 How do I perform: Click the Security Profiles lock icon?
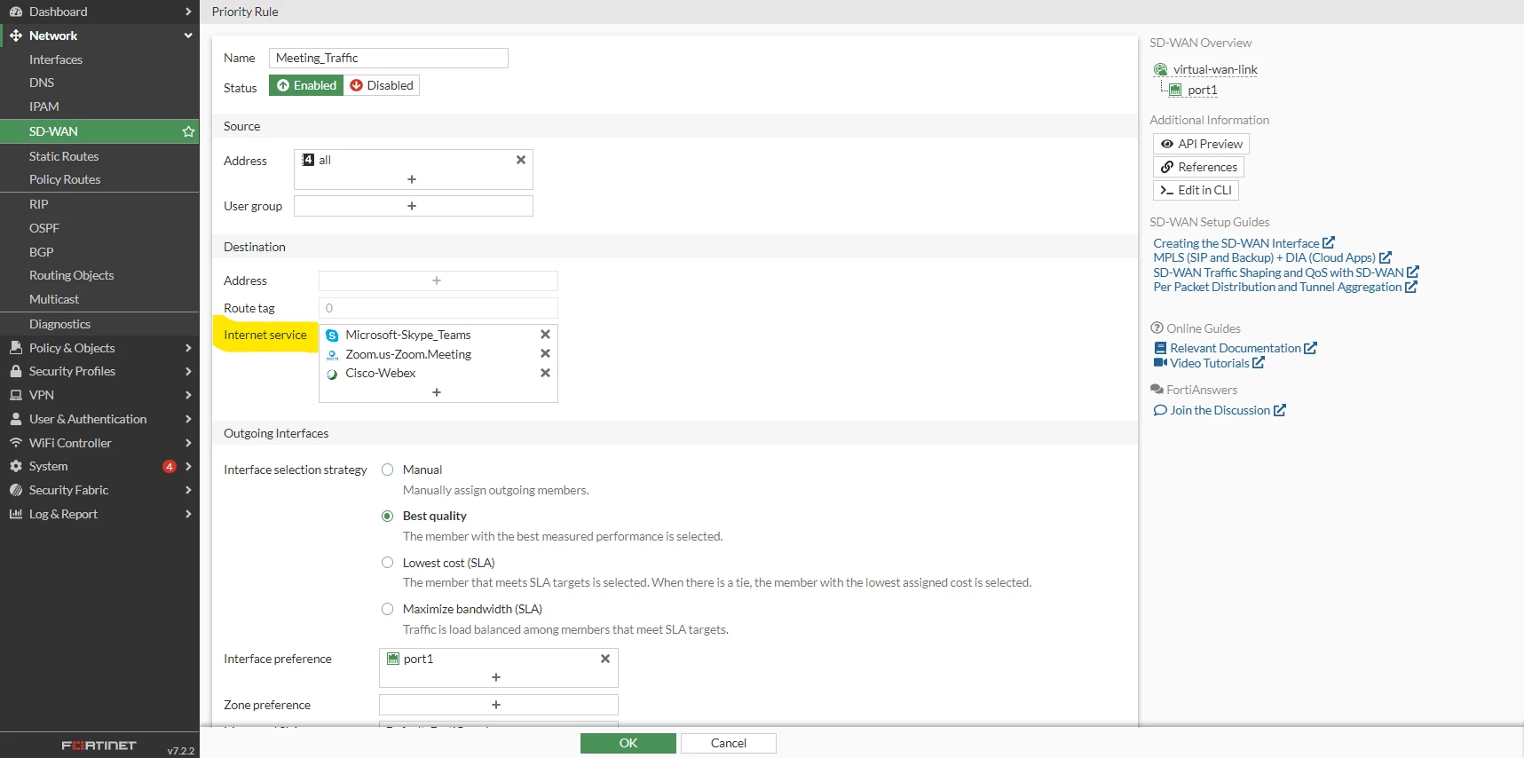point(16,371)
